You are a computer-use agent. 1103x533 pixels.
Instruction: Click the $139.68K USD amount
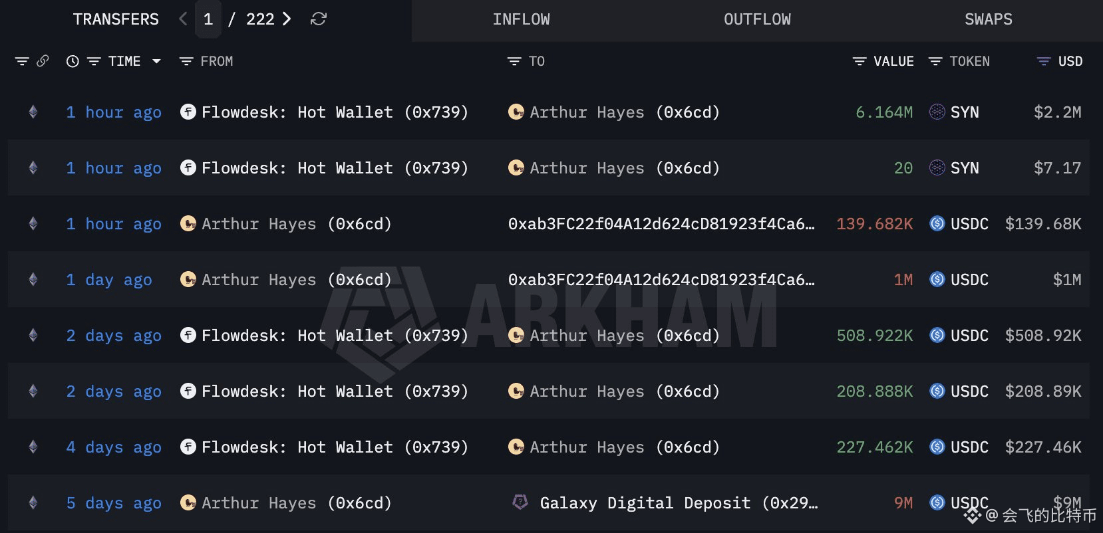click(x=1043, y=224)
